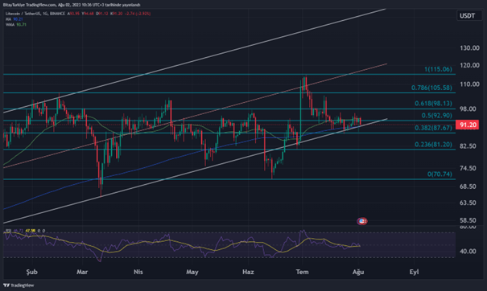Click the Fibonacci label 0(70.74)
Screen dimensions: 487x291
pyautogui.click(x=440, y=174)
